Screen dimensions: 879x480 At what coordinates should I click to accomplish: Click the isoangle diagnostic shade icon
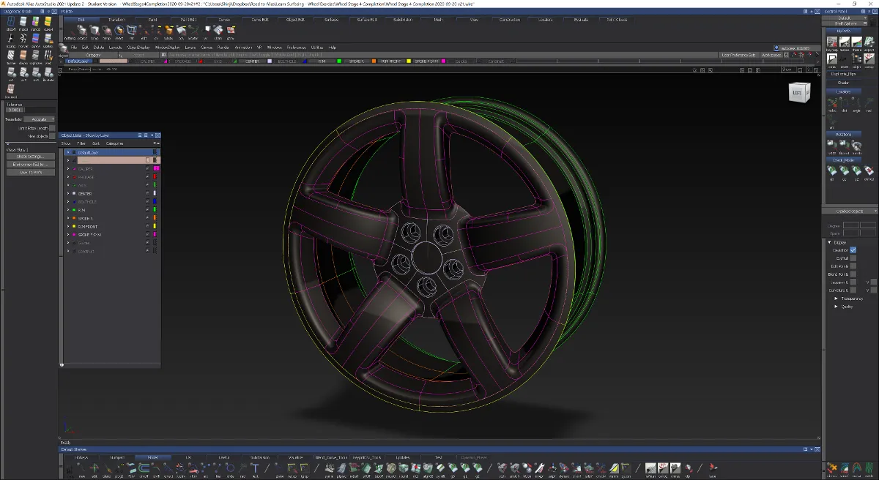pos(11,39)
